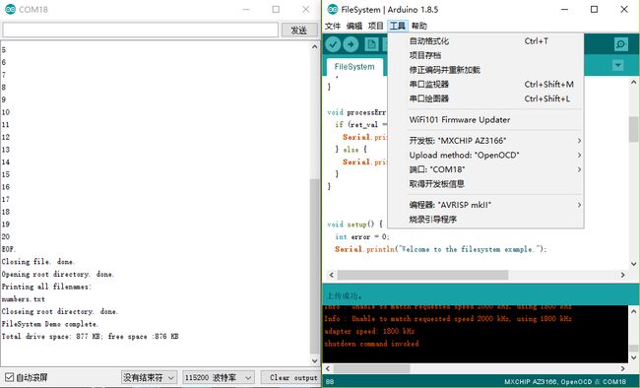Open the 没有结束符 line ending dropdown
Screen dimensions: 640x388
pos(149,378)
